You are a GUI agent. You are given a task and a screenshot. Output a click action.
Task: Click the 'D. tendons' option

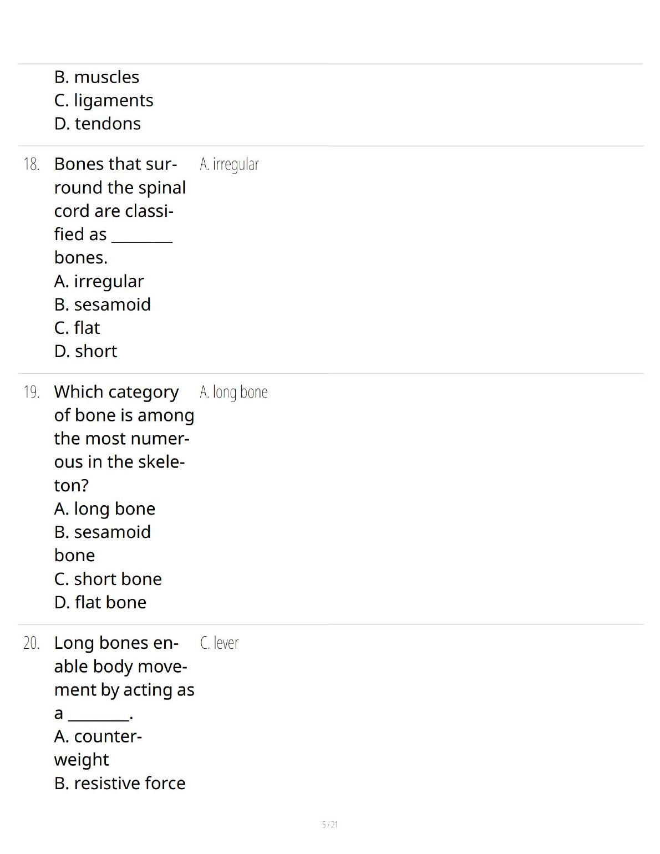click(98, 124)
